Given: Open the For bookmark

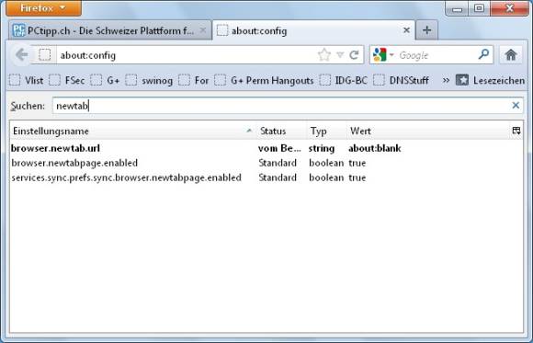Looking at the screenshot, I should tap(193, 81).
